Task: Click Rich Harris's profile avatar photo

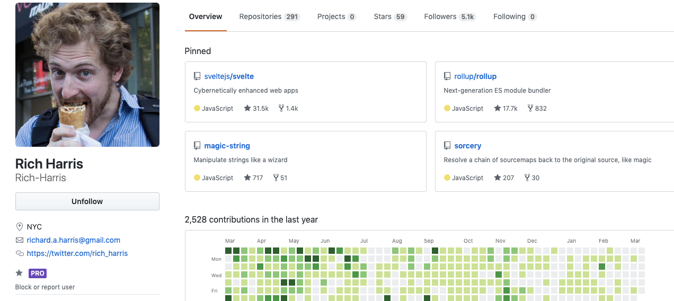Action: (87, 75)
